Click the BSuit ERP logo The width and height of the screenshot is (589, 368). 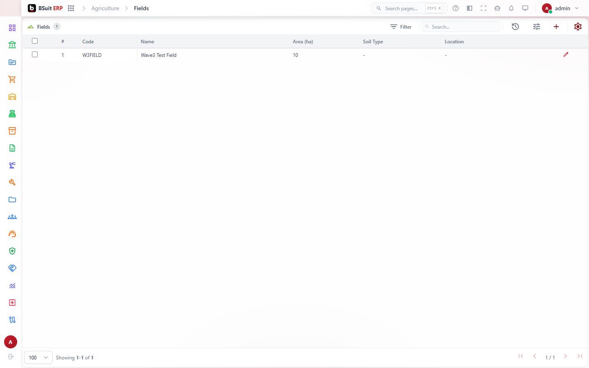(45, 8)
